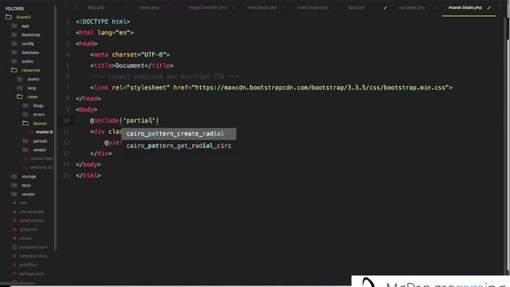Click the public folder icon
Image resolution: width=510 pixels, height=287 pixels.
point(14,61)
